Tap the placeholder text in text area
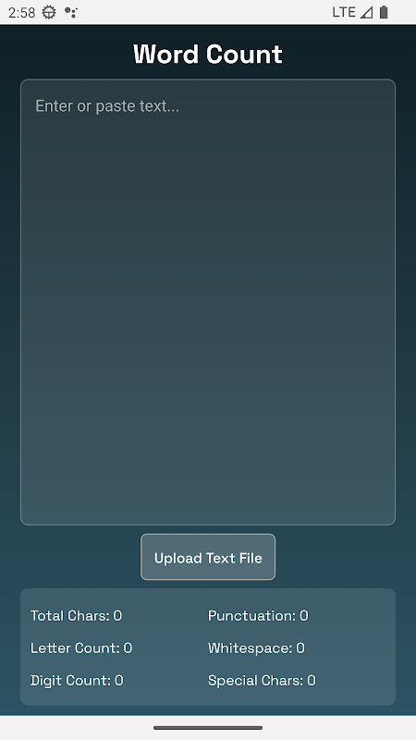The width and height of the screenshot is (416, 740). click(x=107, y=105)
